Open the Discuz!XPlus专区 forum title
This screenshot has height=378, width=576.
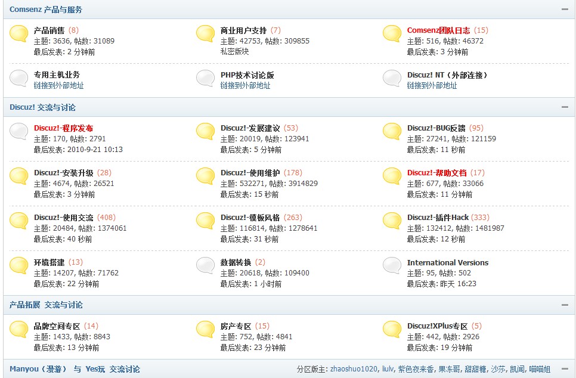point(437,326)
